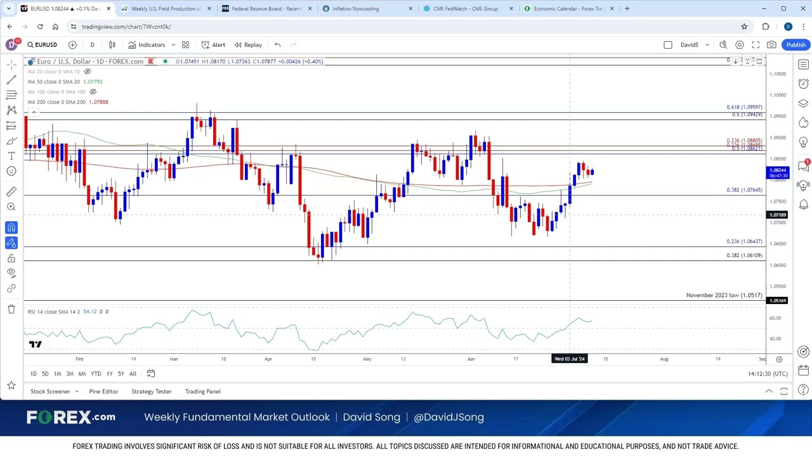Enter fullscreen mode
Image resolution: width=812 pixels, height=456 pixels.
click(756, 45)
